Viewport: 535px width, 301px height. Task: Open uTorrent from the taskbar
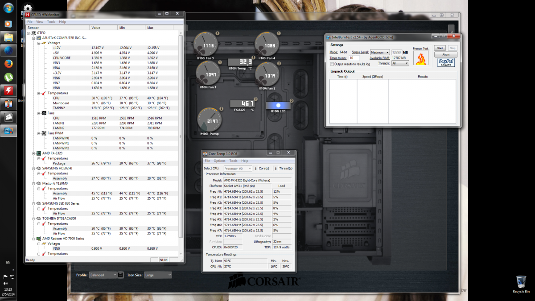[x=8, y=77]
